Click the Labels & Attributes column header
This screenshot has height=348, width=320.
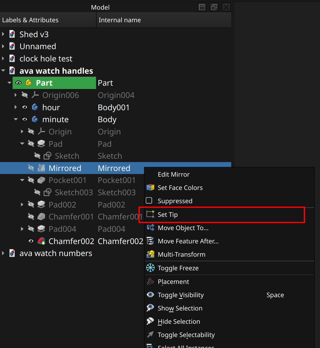[48, 20]
